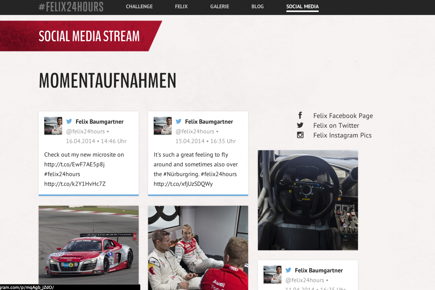This screenshot has width=435, height=290.
Task: Open the Felix on Twitter link
Action: pyautogui.click(x=336, y=125)
